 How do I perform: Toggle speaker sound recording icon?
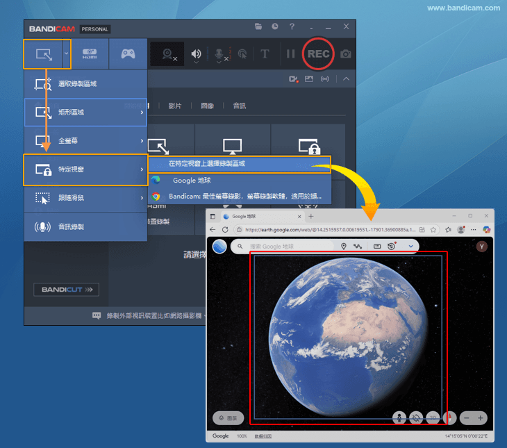(x=196, y=53)
